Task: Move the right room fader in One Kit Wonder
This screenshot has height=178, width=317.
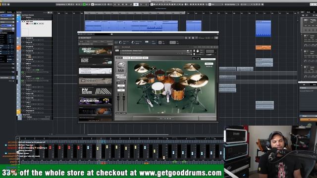Action: [124, 98]
